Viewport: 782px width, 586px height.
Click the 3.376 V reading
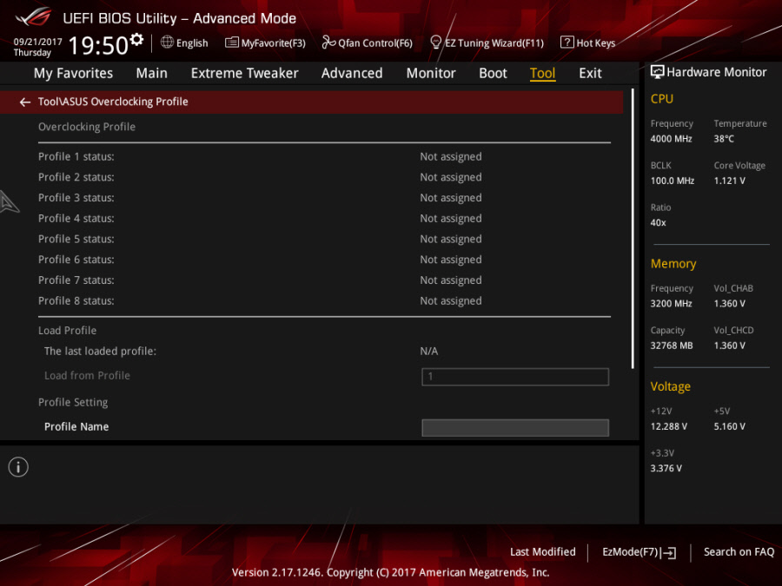click(666, 469)
